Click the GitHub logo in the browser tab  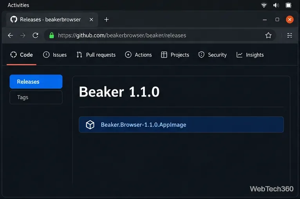coord(14,20)
